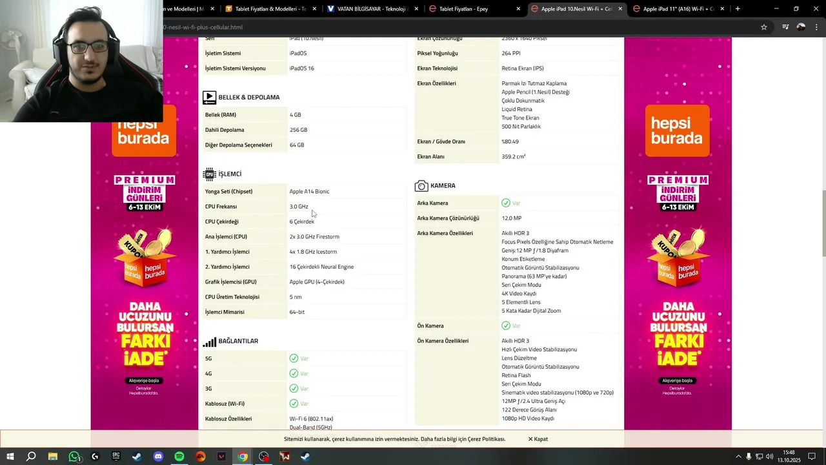Open Discord from the taskbar
The width and height of the screenshot is (826, 465).
click(x=158, y=457)
